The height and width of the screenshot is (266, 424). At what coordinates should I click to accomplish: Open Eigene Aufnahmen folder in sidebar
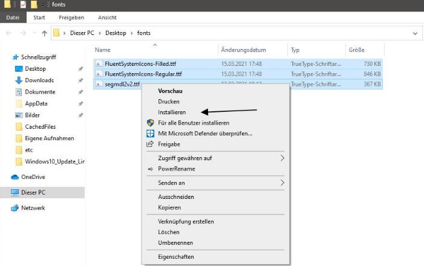[49, 138]
